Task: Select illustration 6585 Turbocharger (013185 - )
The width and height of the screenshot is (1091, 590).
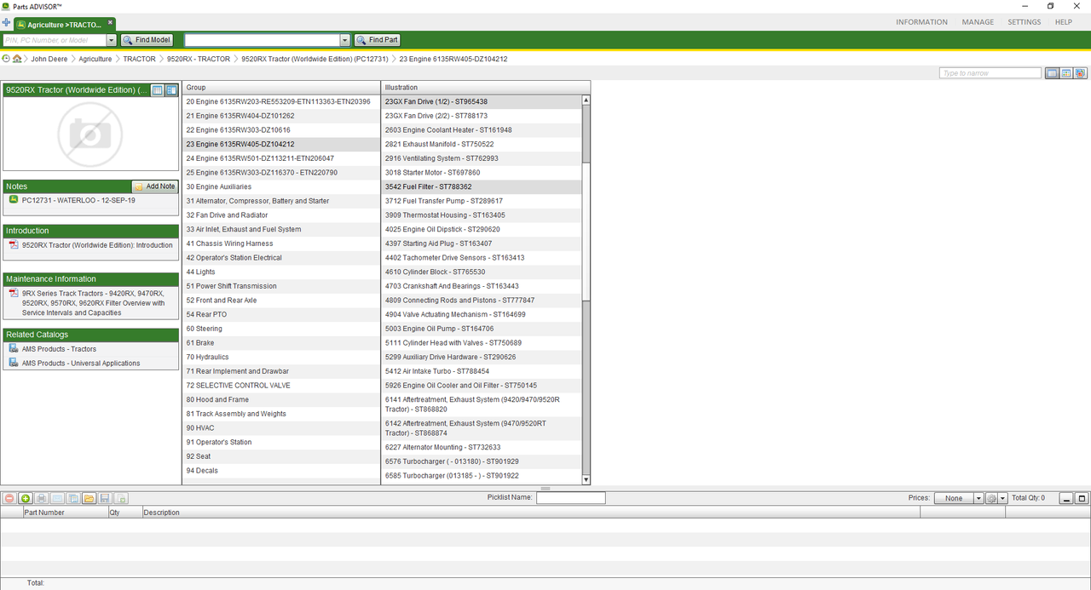Action: [x=482, y=476]
